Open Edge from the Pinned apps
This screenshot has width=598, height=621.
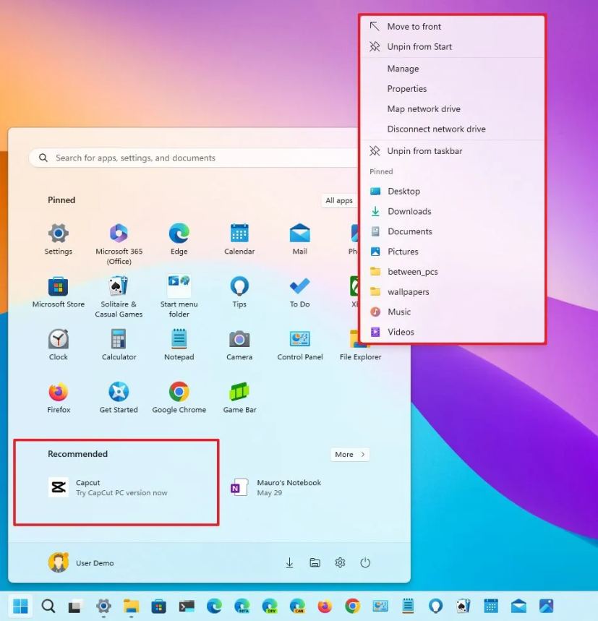(179, 239)
